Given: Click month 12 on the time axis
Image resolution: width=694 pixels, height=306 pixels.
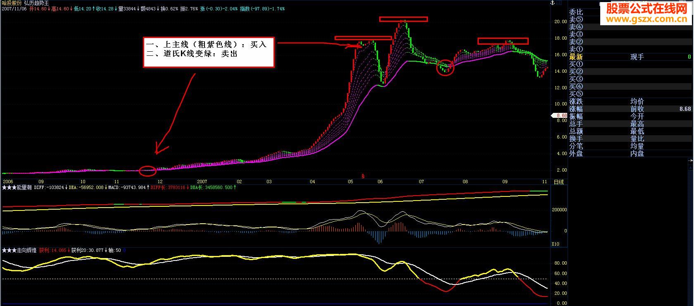Looking at the screenshot, I should coord(160,182).
